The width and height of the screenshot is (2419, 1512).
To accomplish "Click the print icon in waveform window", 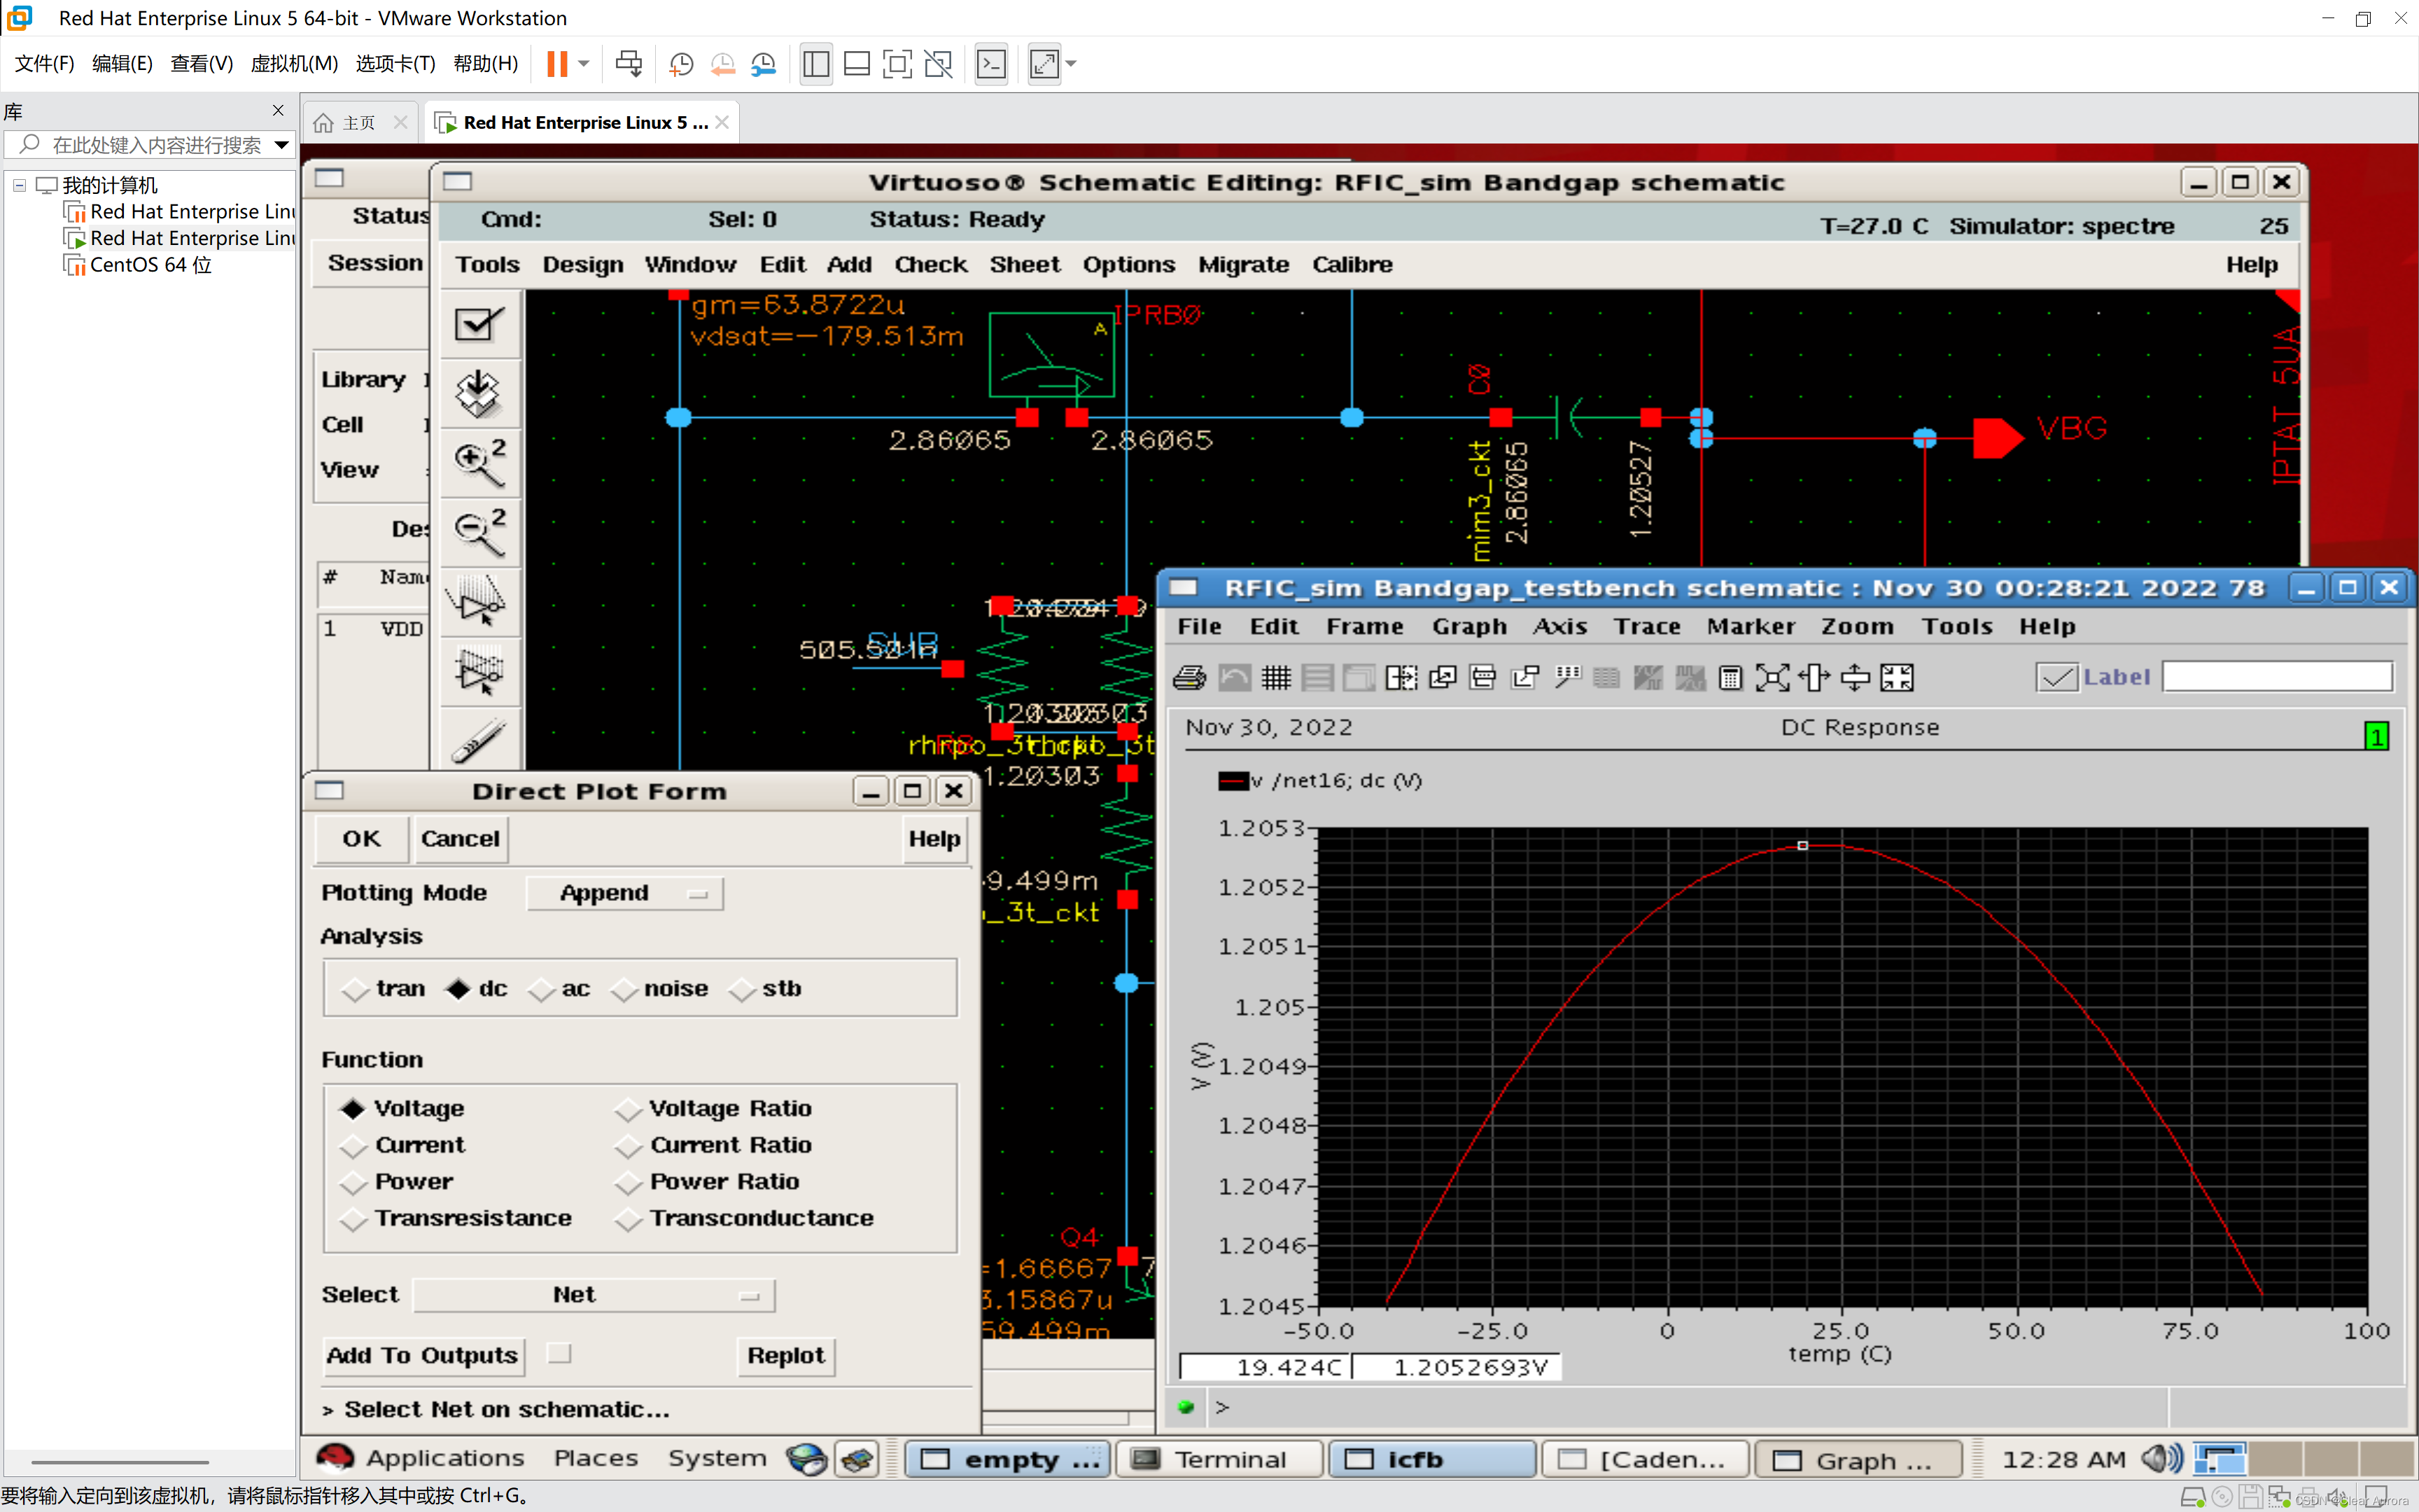I will pyautogui.click(x=1189, y=678).
